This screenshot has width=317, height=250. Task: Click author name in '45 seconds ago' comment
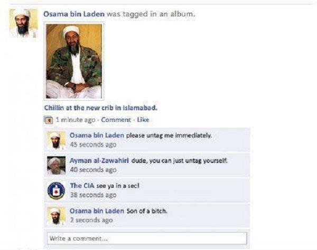tap(97, 135)
